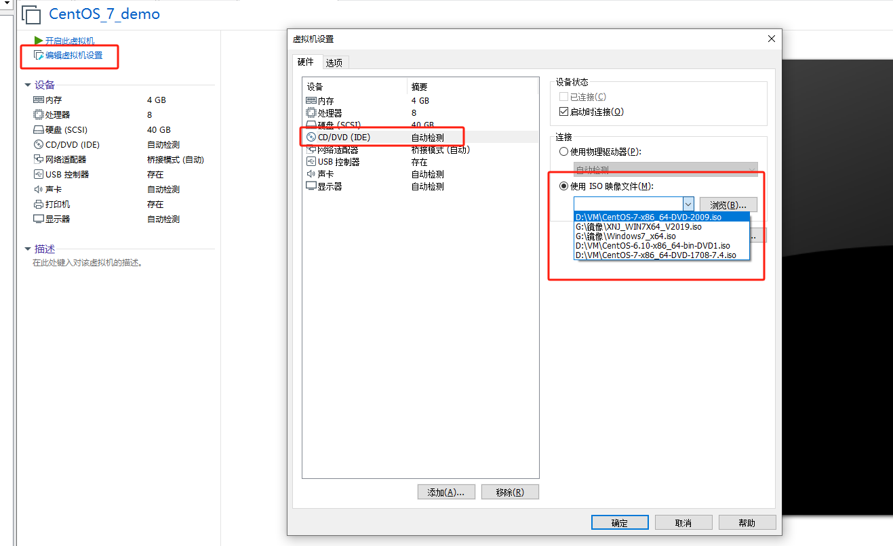Click the USB controller icon in main panel

tap(39, 174)
